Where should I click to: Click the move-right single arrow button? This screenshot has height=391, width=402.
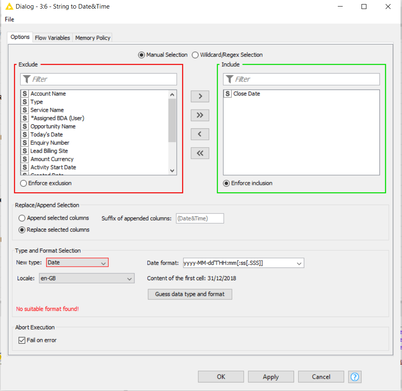[x=200, y=96]
